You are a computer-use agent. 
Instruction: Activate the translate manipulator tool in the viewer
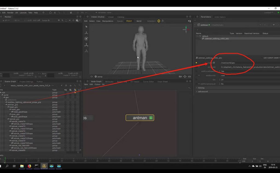point(86,33)
